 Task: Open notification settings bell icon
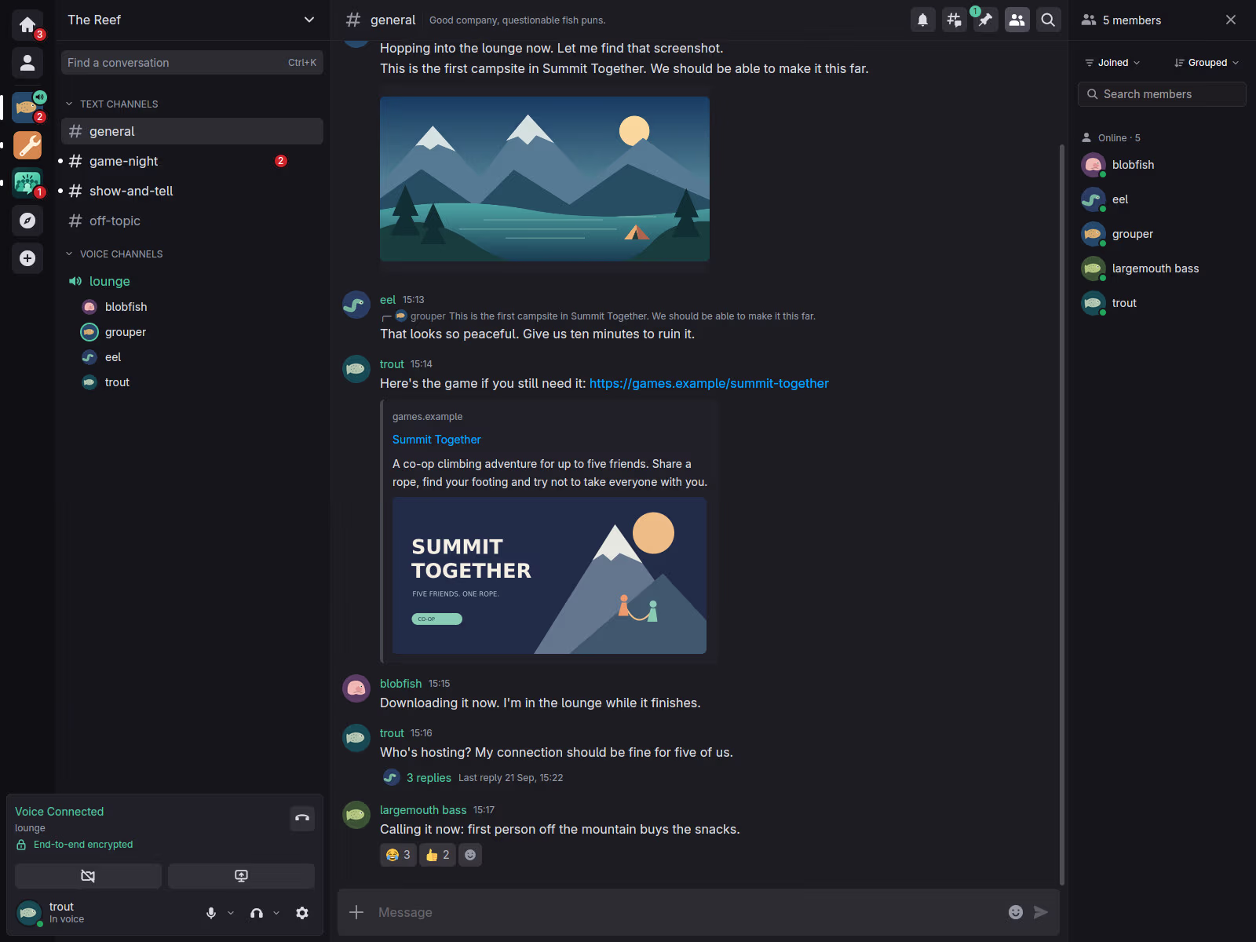[923, 20]
